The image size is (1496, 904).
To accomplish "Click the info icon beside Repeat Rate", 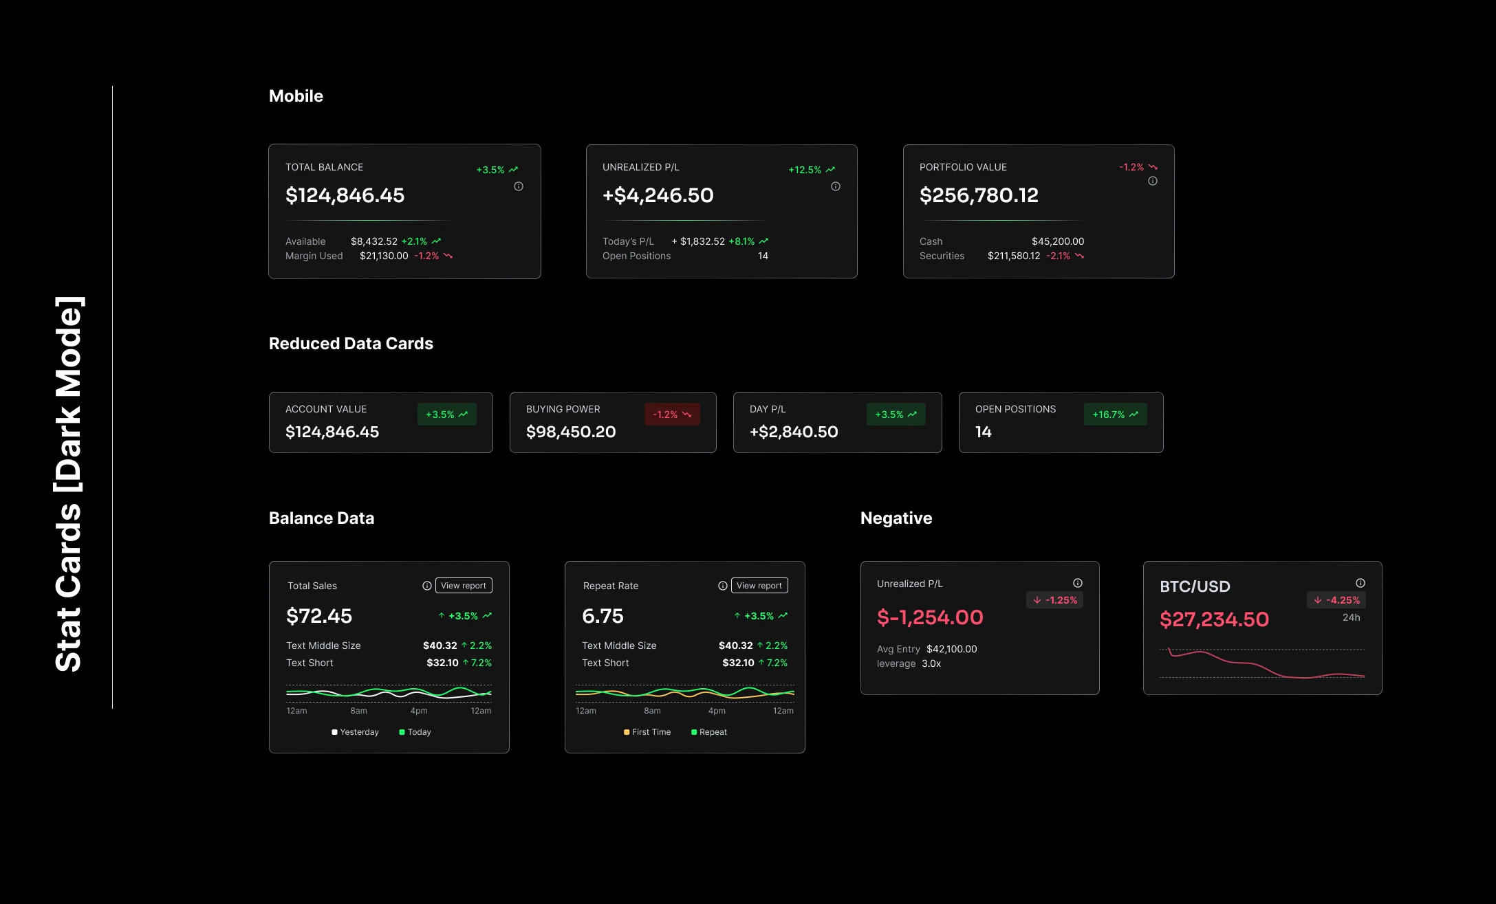I will pyautogui.click(x=722, y=585).
